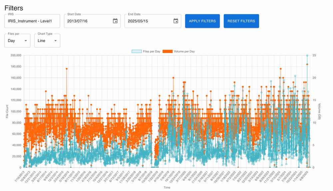Click the Volume (GB) axis title
The height and width of the screenshot is (191, 333).
pyautogui.click(x=319, y=111)
